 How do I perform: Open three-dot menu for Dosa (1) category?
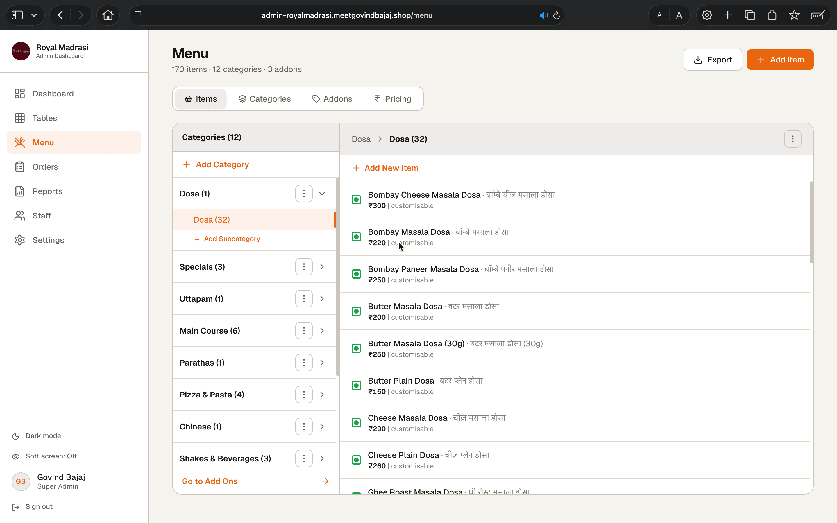(304, 193)
